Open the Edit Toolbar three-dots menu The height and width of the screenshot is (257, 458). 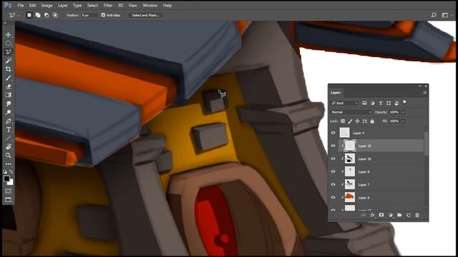pyautogui.click(x=8, y=164)
